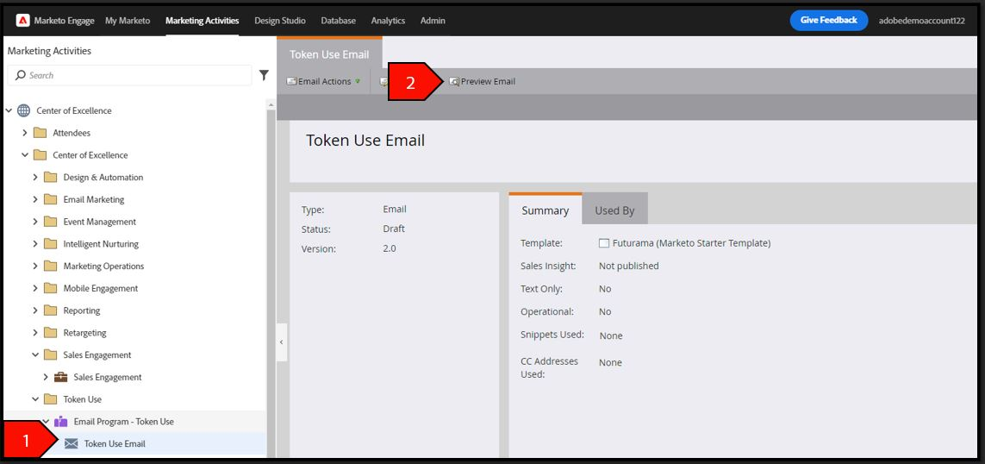Viewport: 985px width, 464px height.
Task: Open Database from the top navigation
Action: point(339,21)
